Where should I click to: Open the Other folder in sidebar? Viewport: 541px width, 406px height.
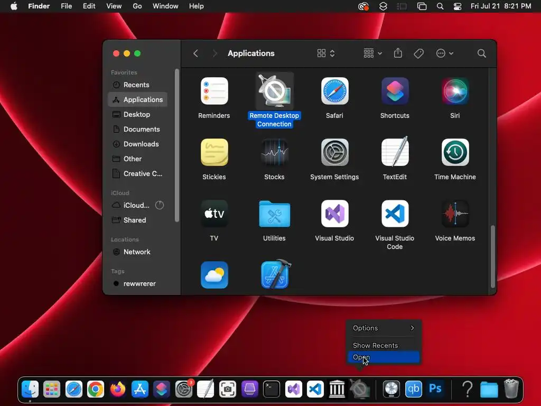(138, 159)
